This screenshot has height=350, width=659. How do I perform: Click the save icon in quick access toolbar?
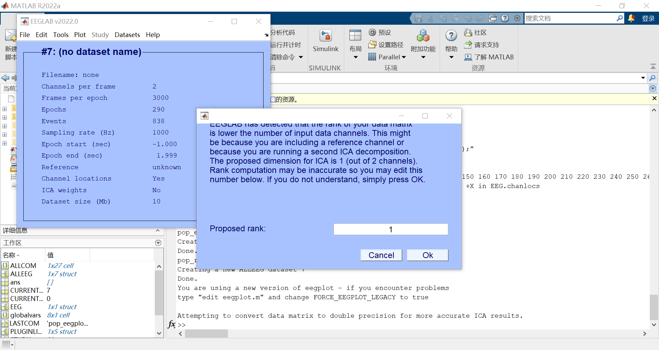click(x=418, y=19)
